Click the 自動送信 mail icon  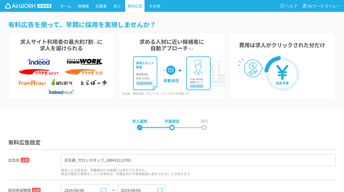(x=171, y=70)
